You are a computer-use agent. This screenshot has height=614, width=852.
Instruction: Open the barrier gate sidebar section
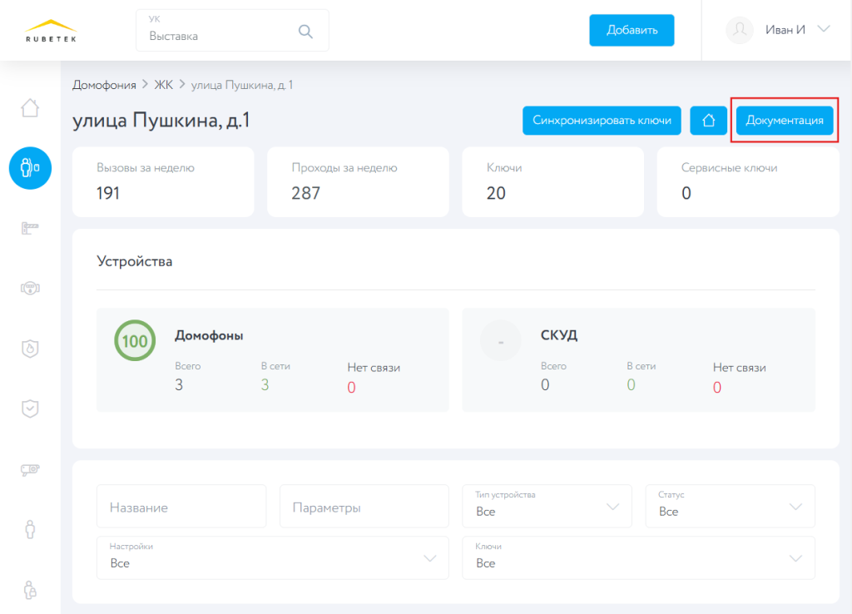pyautogui.click(x=30, y=227)
